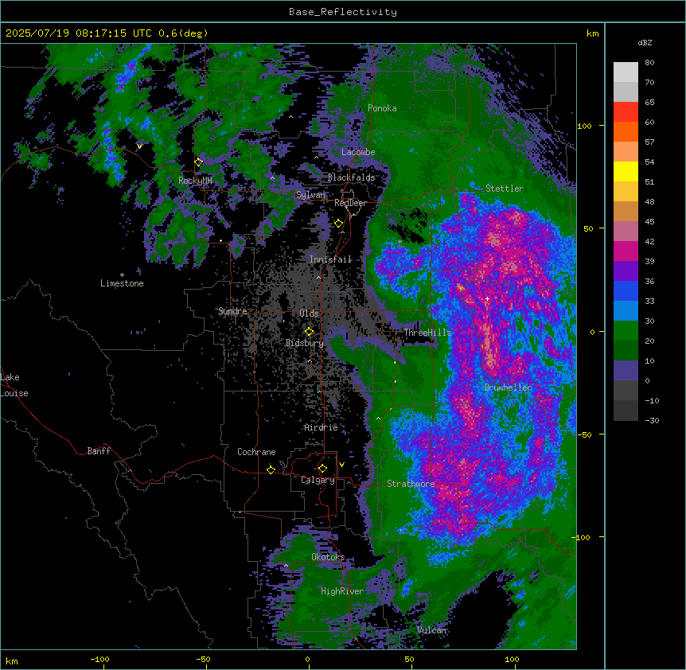This screenshot has width=686, height=670.
Task: Click the Red Deer label
Action: click(350, 203)
